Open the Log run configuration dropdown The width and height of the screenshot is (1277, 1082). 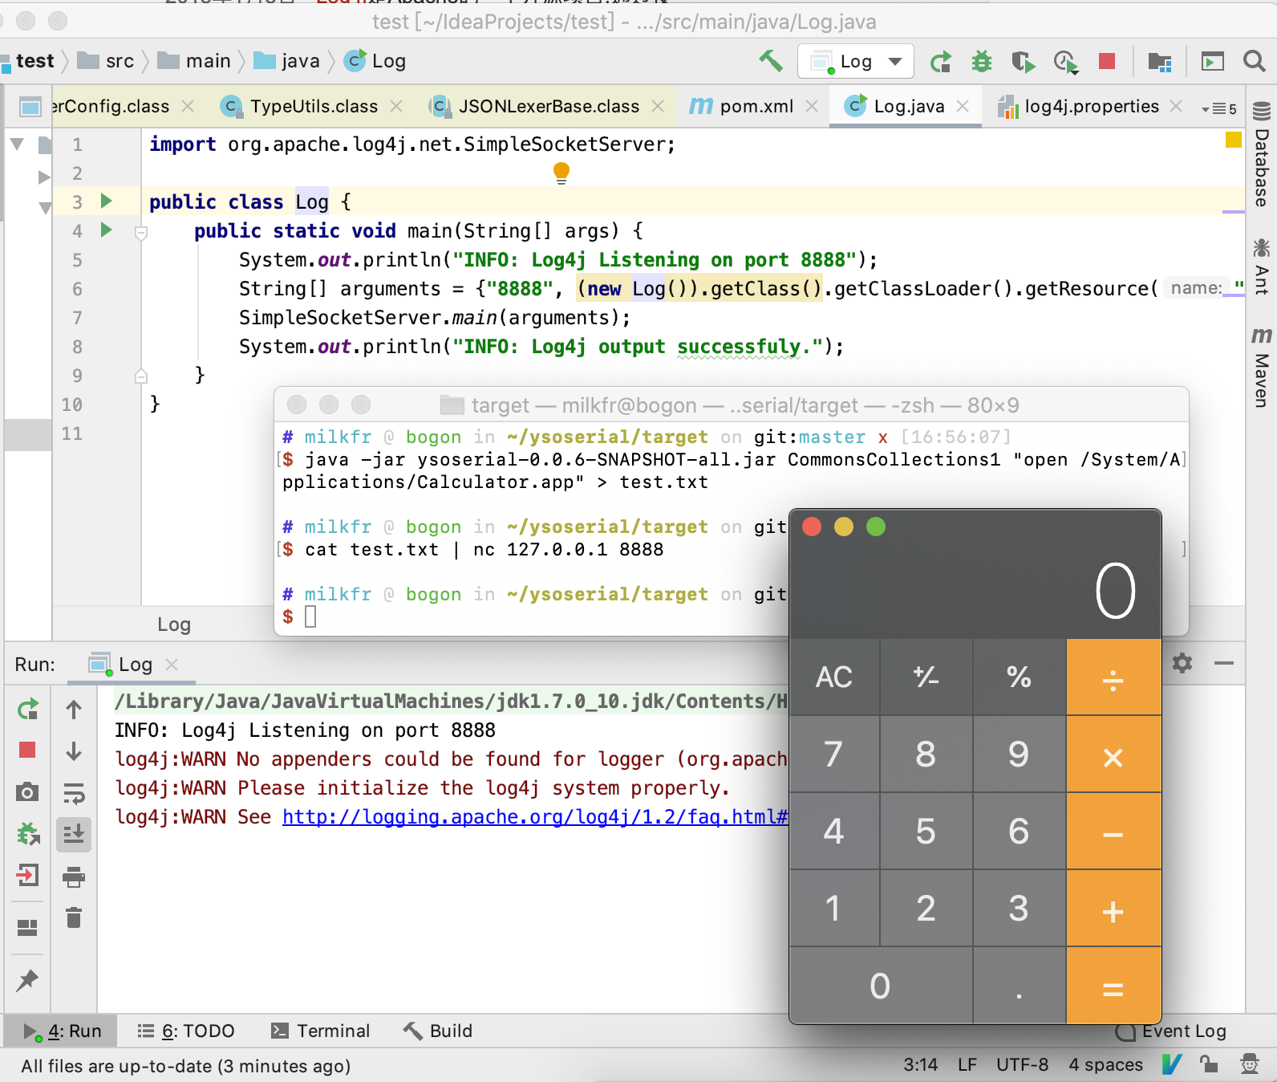tap(856, 61)
